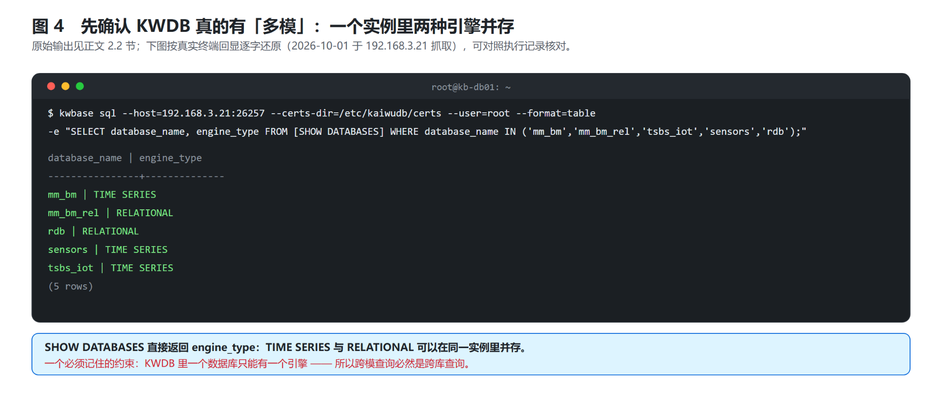Click the red close dot on terminal

(x=51, y=86)
